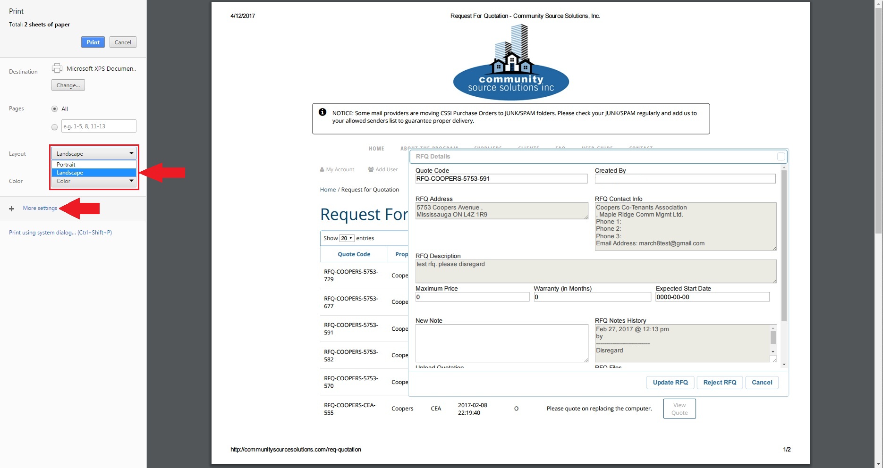Click the Community Source Solutions logo
883x468 pixels.
coord(511,63)
